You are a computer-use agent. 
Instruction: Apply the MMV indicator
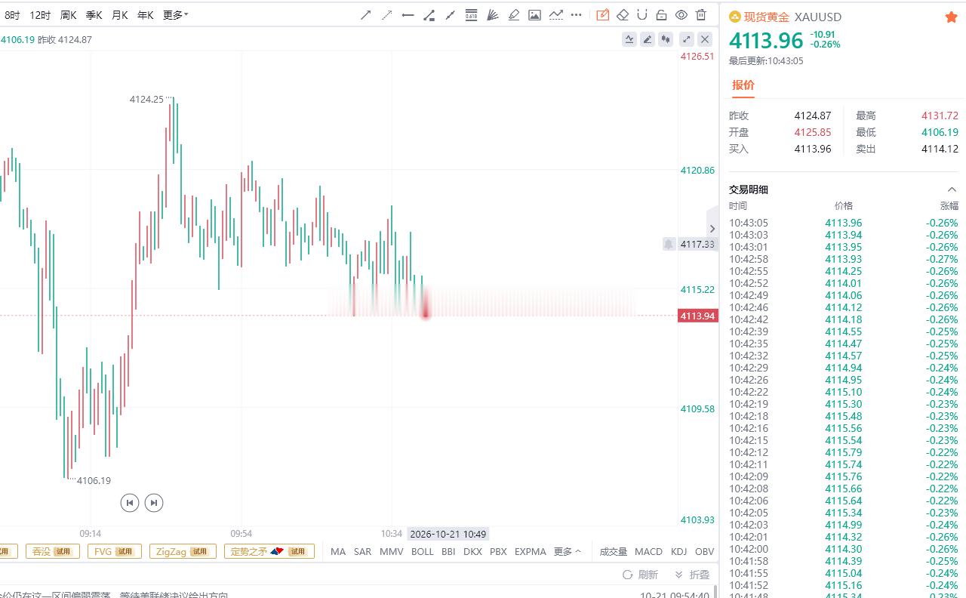(x=392, y=552)
